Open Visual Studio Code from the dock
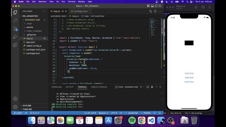The image size is (226, 127). [151, 120]
